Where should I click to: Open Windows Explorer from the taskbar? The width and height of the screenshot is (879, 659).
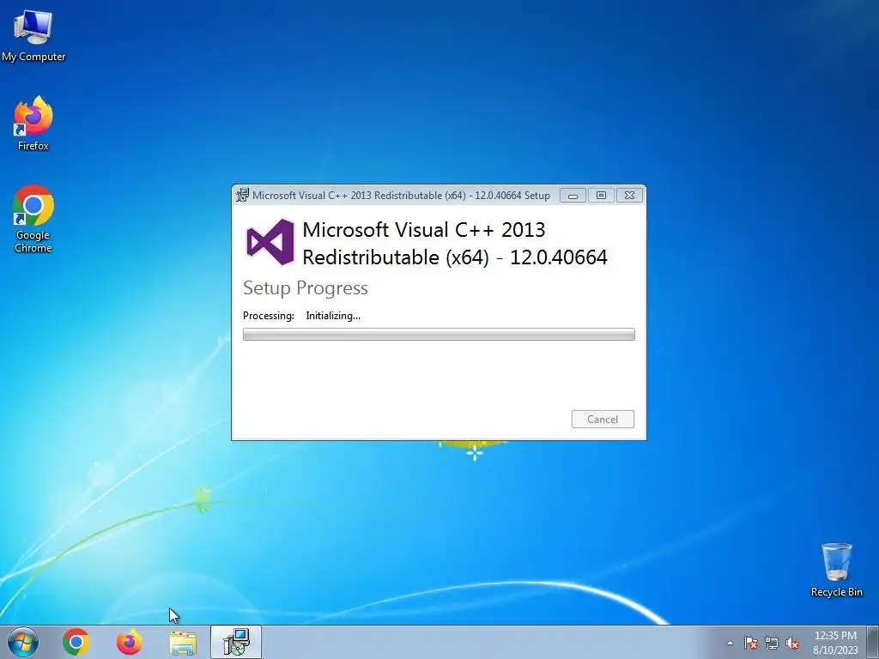(183, 642)
